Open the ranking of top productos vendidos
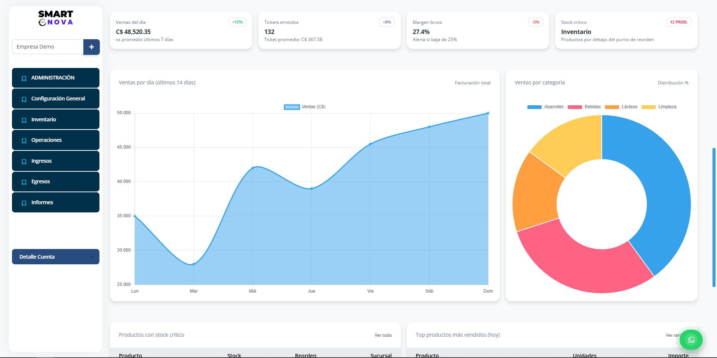 click(673, 335)
